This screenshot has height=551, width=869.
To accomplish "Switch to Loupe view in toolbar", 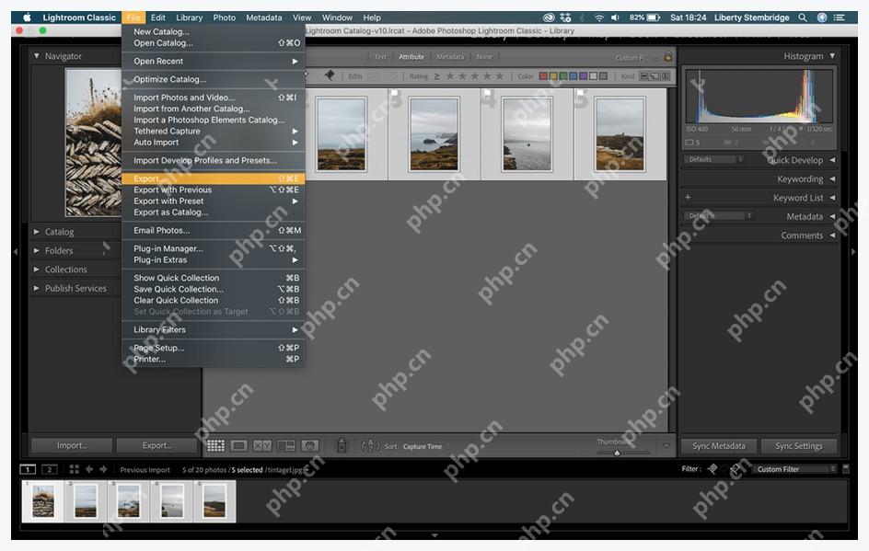I will [x=238, y=446].
